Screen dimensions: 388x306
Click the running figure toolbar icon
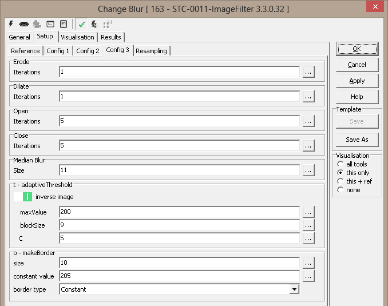click(94, 24)
